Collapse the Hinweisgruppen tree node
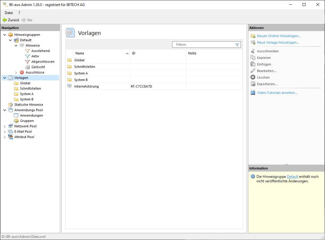This screenshot has height=240, width=325. point(5,35)
